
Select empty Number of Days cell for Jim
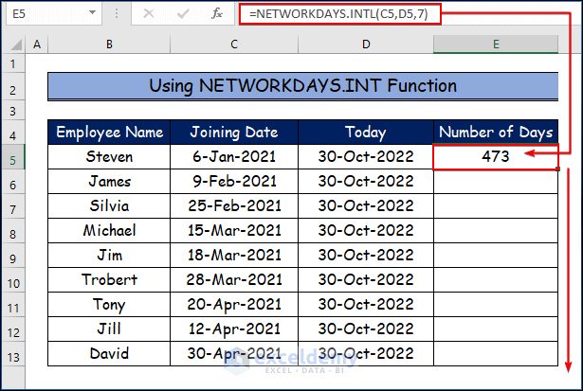point(496,255)
